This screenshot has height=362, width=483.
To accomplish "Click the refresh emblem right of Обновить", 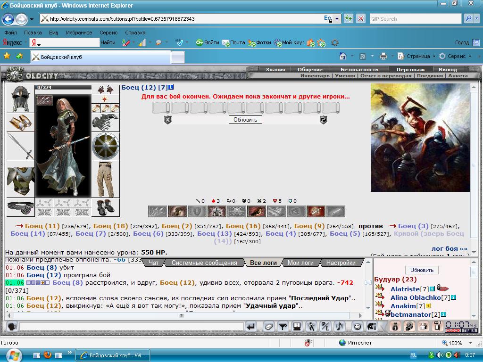I will (323, 120).
